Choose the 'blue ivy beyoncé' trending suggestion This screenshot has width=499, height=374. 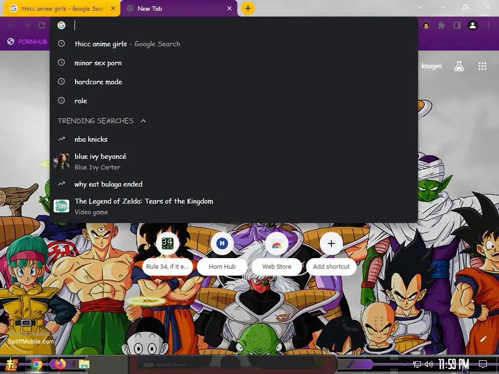pos(234,162)
